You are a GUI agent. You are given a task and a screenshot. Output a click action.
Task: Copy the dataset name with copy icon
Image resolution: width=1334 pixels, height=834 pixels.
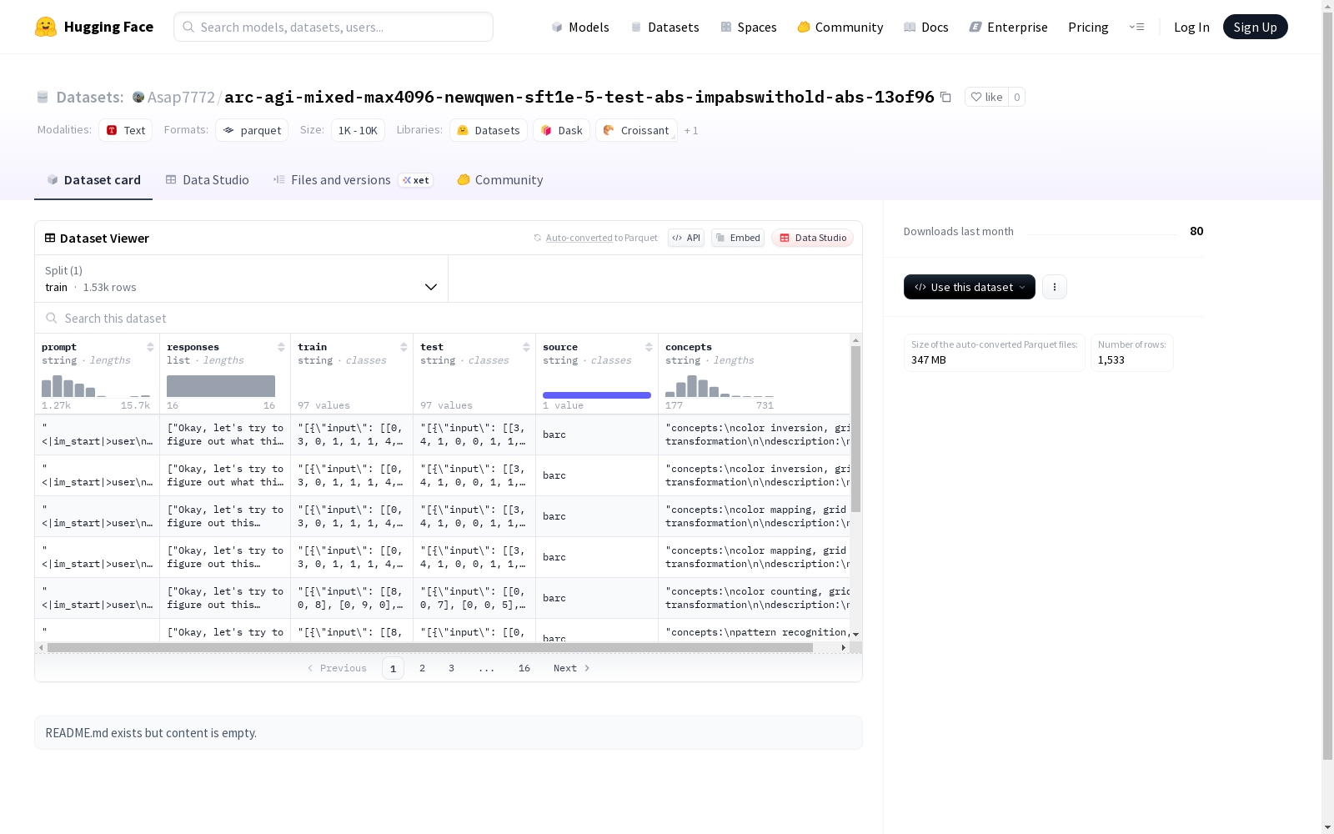point(945,97)
